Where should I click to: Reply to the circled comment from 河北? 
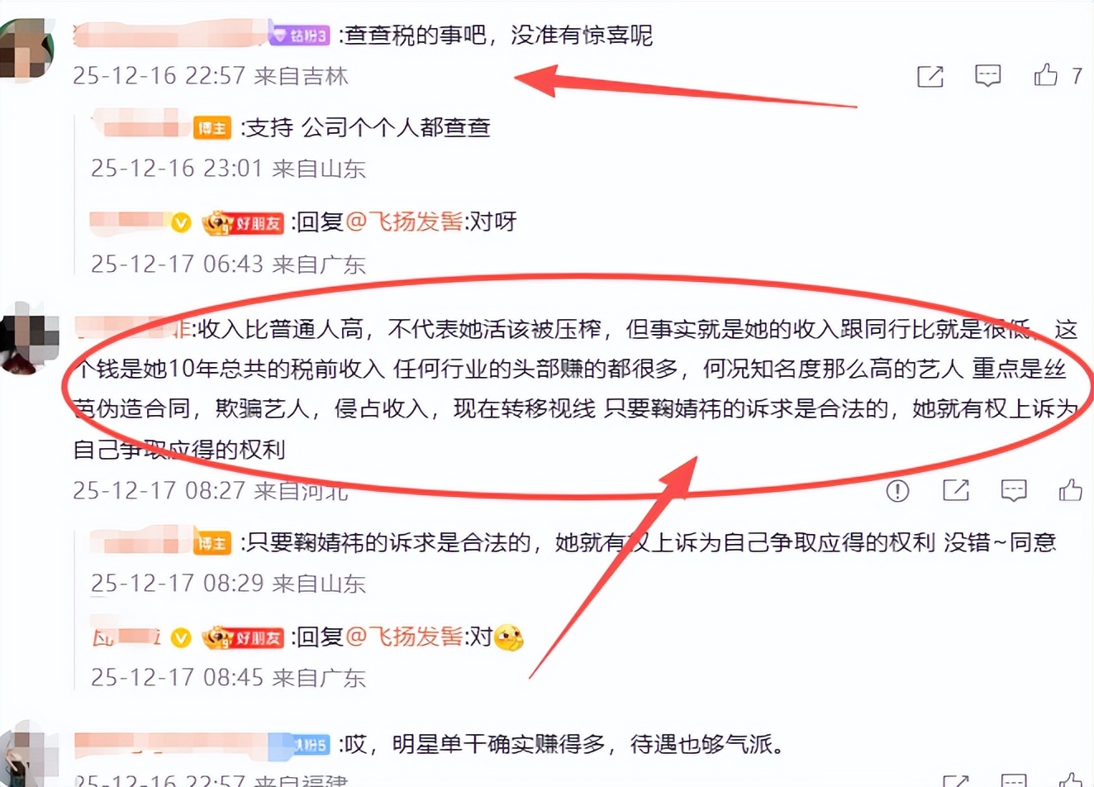click(1014, 490)
